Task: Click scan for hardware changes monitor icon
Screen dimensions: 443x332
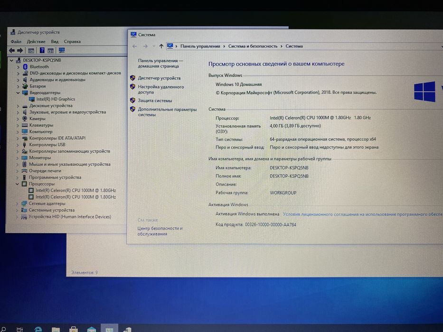Action: point(62,50)
